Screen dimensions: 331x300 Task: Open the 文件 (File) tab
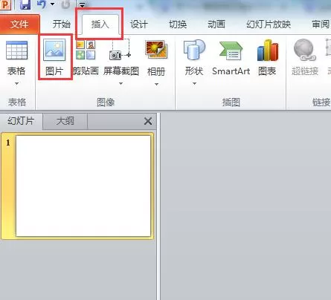(x=19, y=25)
